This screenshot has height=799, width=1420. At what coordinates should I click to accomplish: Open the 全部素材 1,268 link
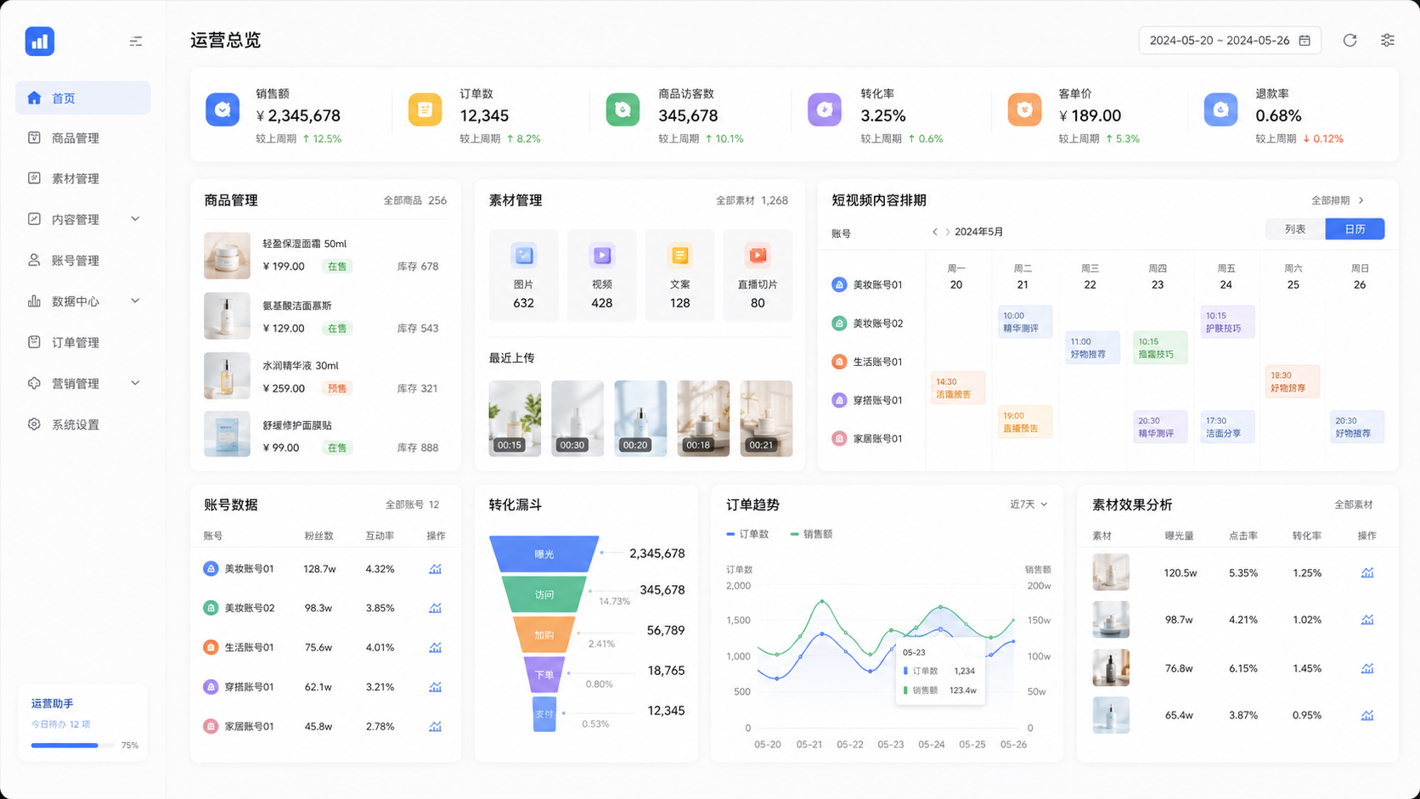752,200
